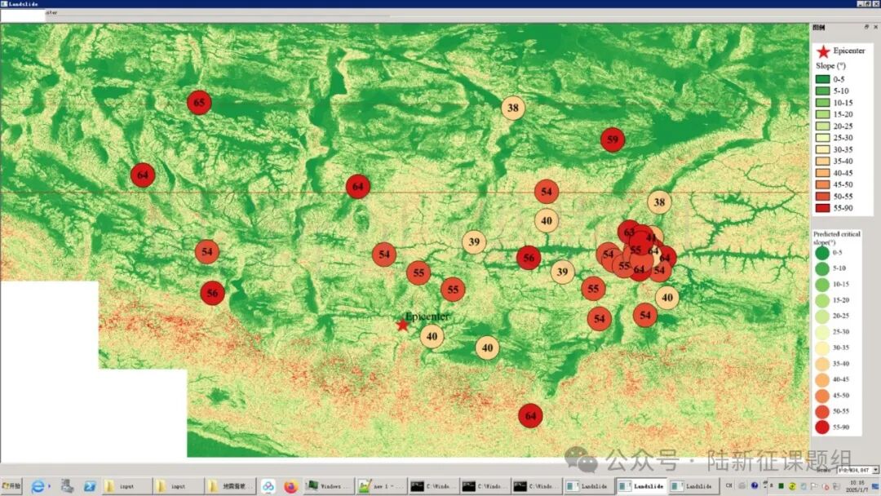Switch to the new 1 editor taskbar window
This screenshot has height=496, width=881.
pyautogui.click(x=381, y=486)
